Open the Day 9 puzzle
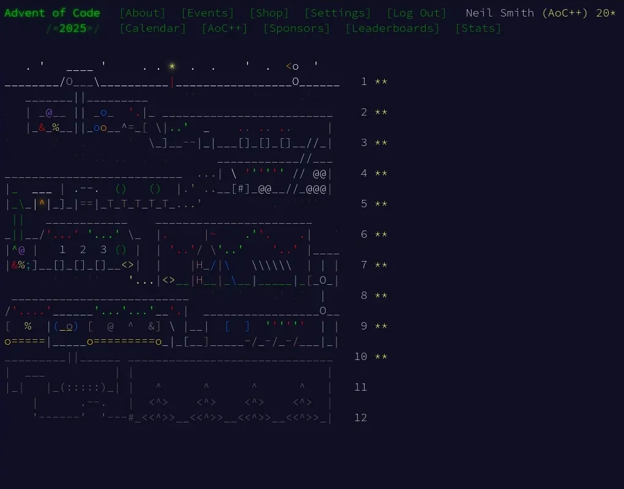This screenshot has width=624, height=489. (x=363, y=326)
